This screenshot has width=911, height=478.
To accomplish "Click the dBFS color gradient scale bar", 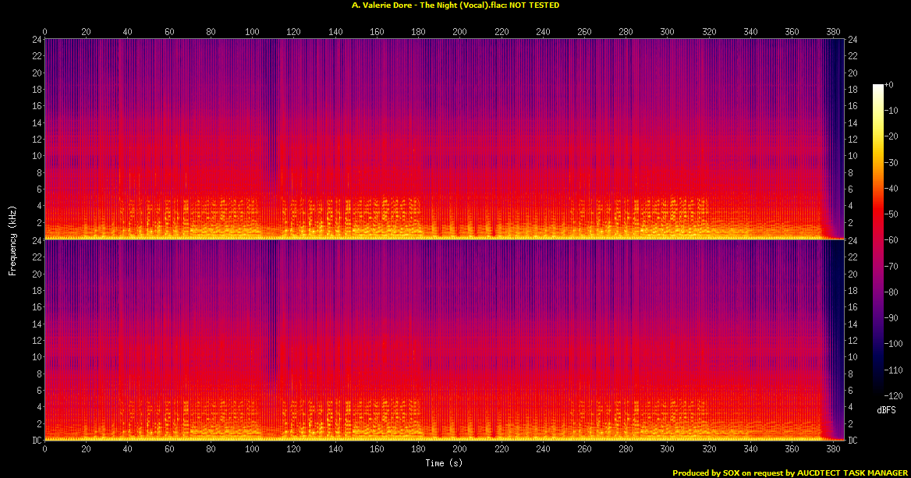I will (x=877, y=240).
